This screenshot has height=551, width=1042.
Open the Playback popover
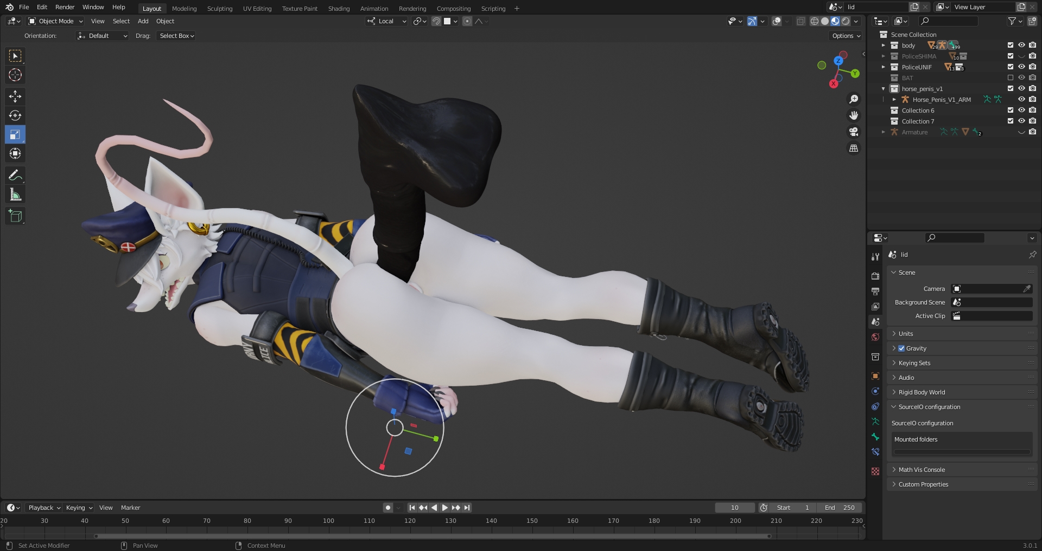click(44, 508)
